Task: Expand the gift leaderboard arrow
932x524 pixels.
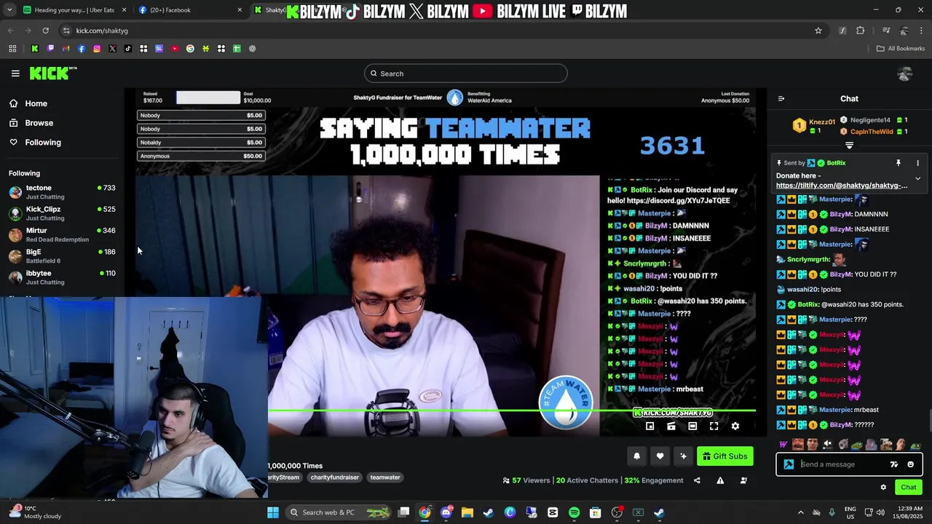Action: (x=849, y=146)
